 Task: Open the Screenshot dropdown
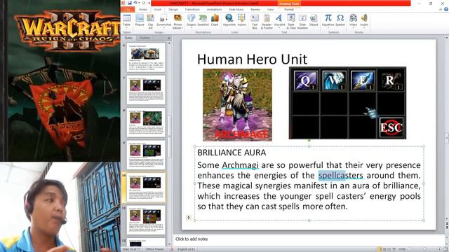(163, 21)
